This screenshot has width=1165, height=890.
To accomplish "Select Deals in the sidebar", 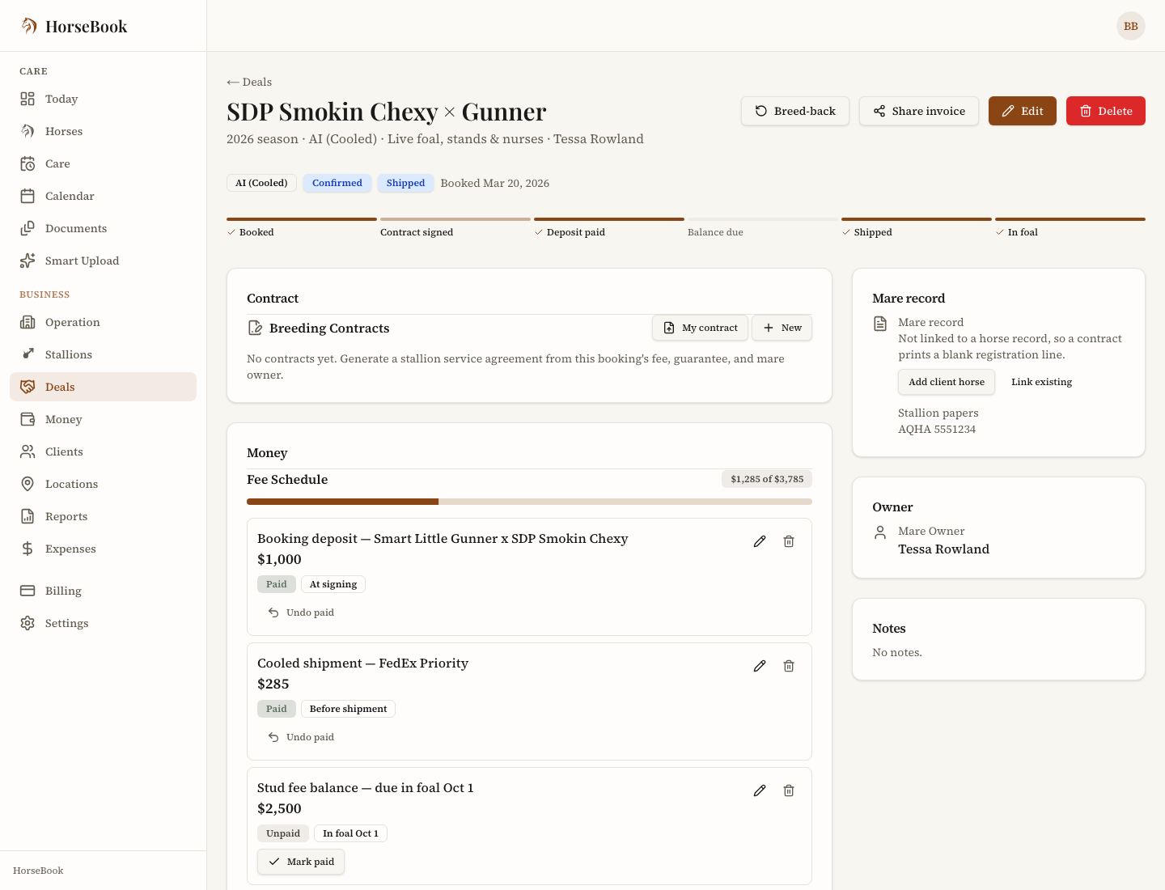I will pos(103,387).
